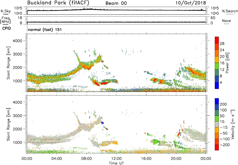238x165 pixels.
Task: Click the 1000 tick on the velocity panel
Action: 18,142
